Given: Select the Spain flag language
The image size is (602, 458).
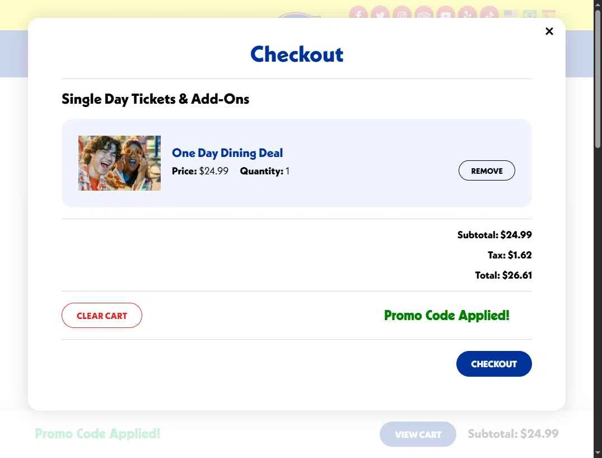Looking at the screenshot, I should 549,14.
